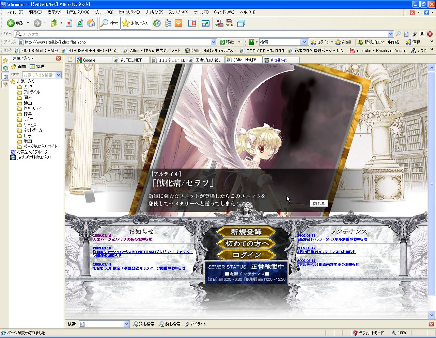Expand the ログイン login dropdown on RoboForm bar
The width and height of the screenshot is (436, 338).
pos(332,42)
